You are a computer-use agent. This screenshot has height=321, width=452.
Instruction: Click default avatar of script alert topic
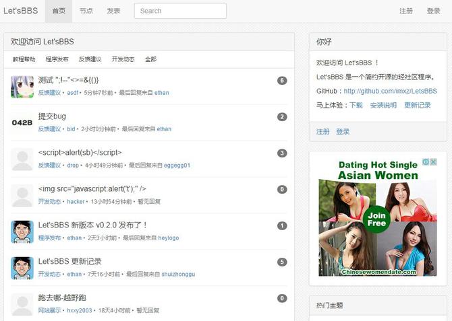pyautogui.click(x=22, y=159)
